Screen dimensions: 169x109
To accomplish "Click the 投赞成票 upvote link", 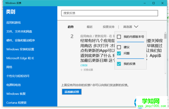I will tap(88, 70).
